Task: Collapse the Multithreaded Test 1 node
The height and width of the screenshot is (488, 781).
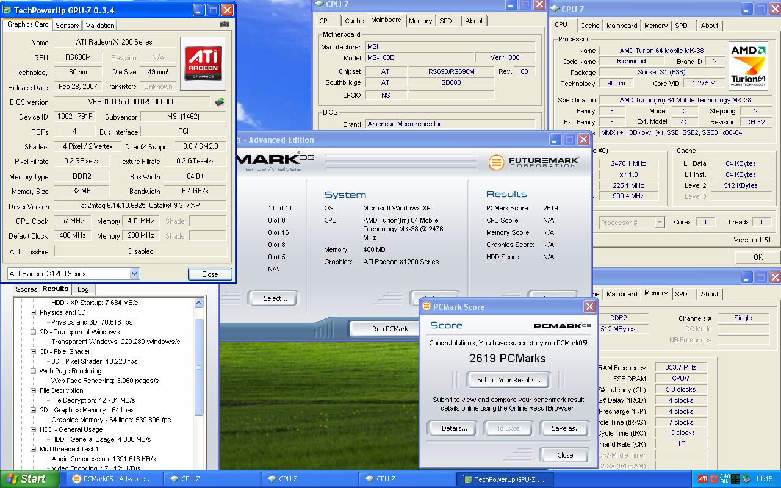Action: click(x=34, y=449)
